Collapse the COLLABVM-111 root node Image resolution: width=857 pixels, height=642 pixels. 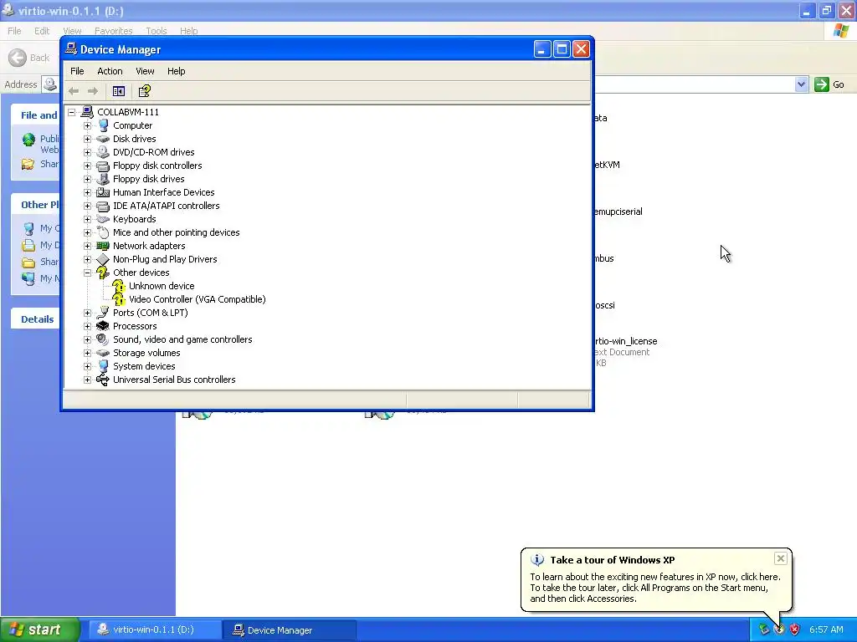click(x=72, y=112)
